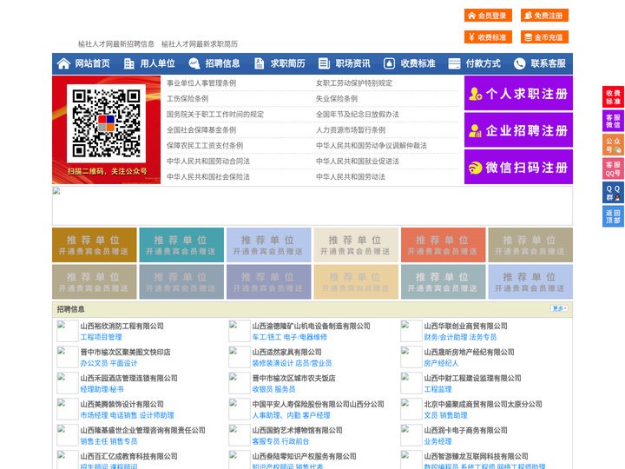
Task: Open the red 收费标准 sidebar icon
Action: (613, 97)
